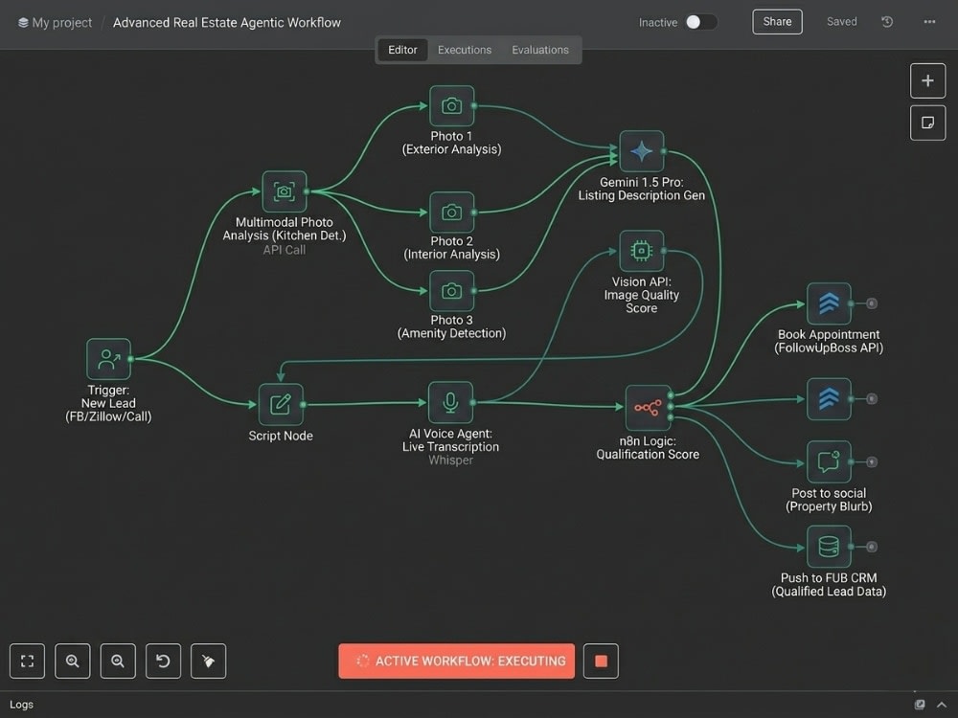Toggle the Inactive workflow switch
This screenshot has width=958, height=718.
(x=701, y=22)
